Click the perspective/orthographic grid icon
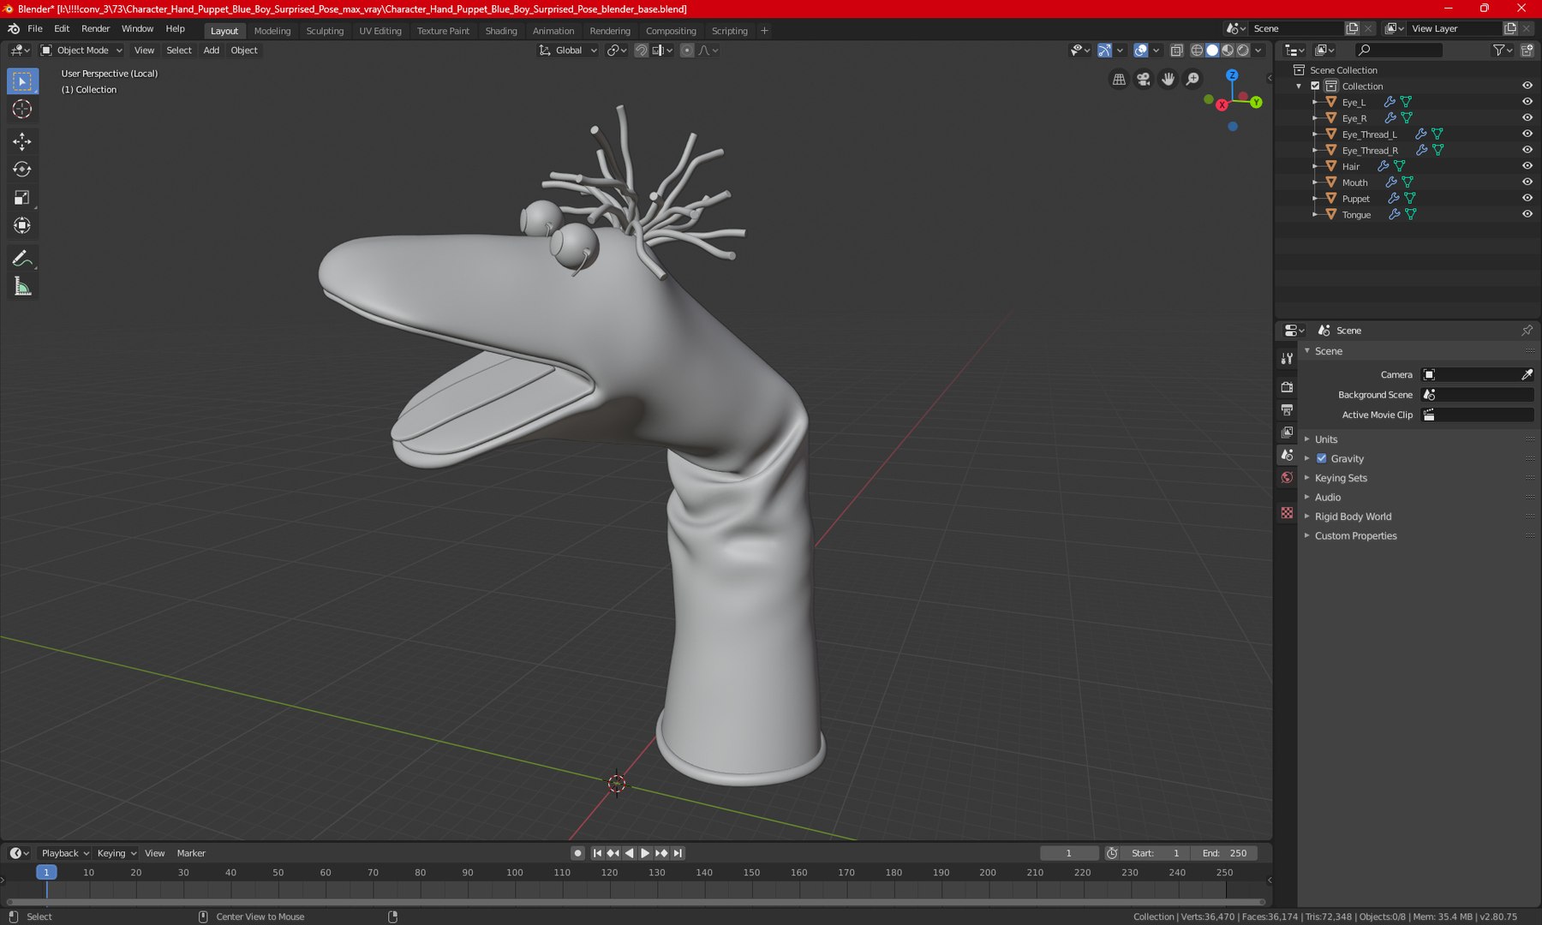1542x925 pixels. (x=1119, y=79)
